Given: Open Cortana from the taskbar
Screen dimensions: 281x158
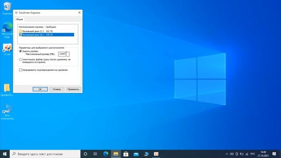Looking at the screenshot, I should point(86,154).
